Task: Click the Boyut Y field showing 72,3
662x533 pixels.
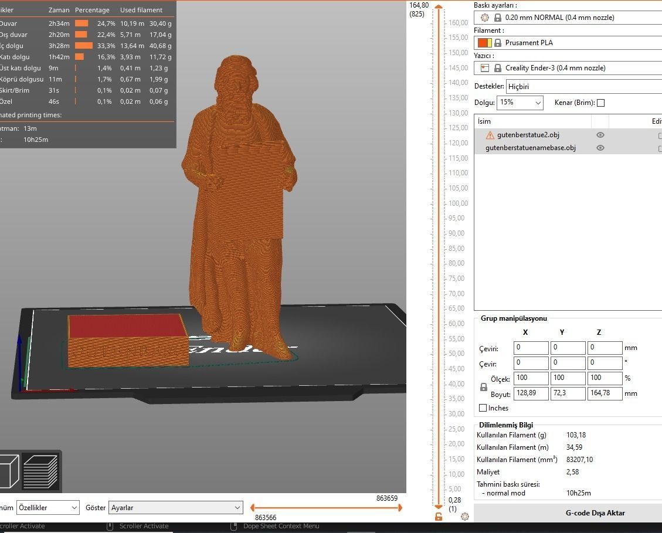Action: [568, 393]
